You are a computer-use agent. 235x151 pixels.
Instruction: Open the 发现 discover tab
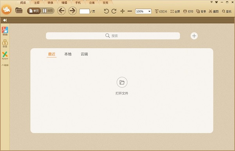click(105, 3)
